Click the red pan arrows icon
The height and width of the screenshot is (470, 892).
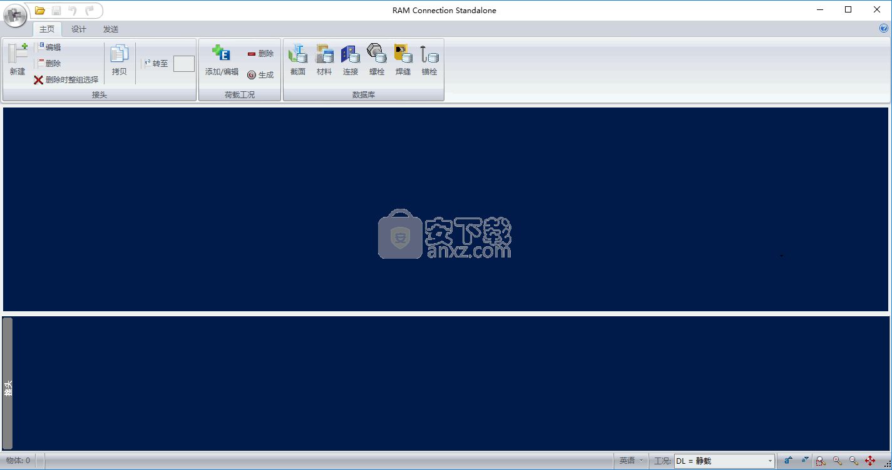click(870, 461)
